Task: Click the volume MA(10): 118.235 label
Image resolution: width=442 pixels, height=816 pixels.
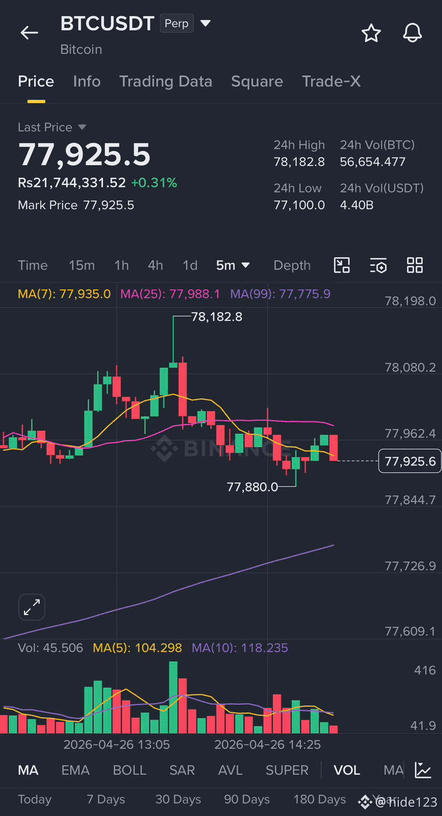Action: [240, 648]
